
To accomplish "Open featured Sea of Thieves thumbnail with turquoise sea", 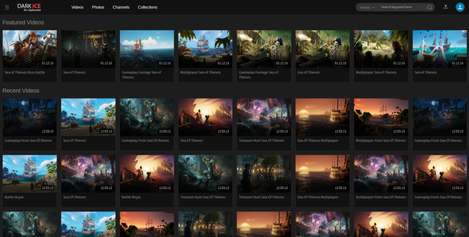I will 440,49.
